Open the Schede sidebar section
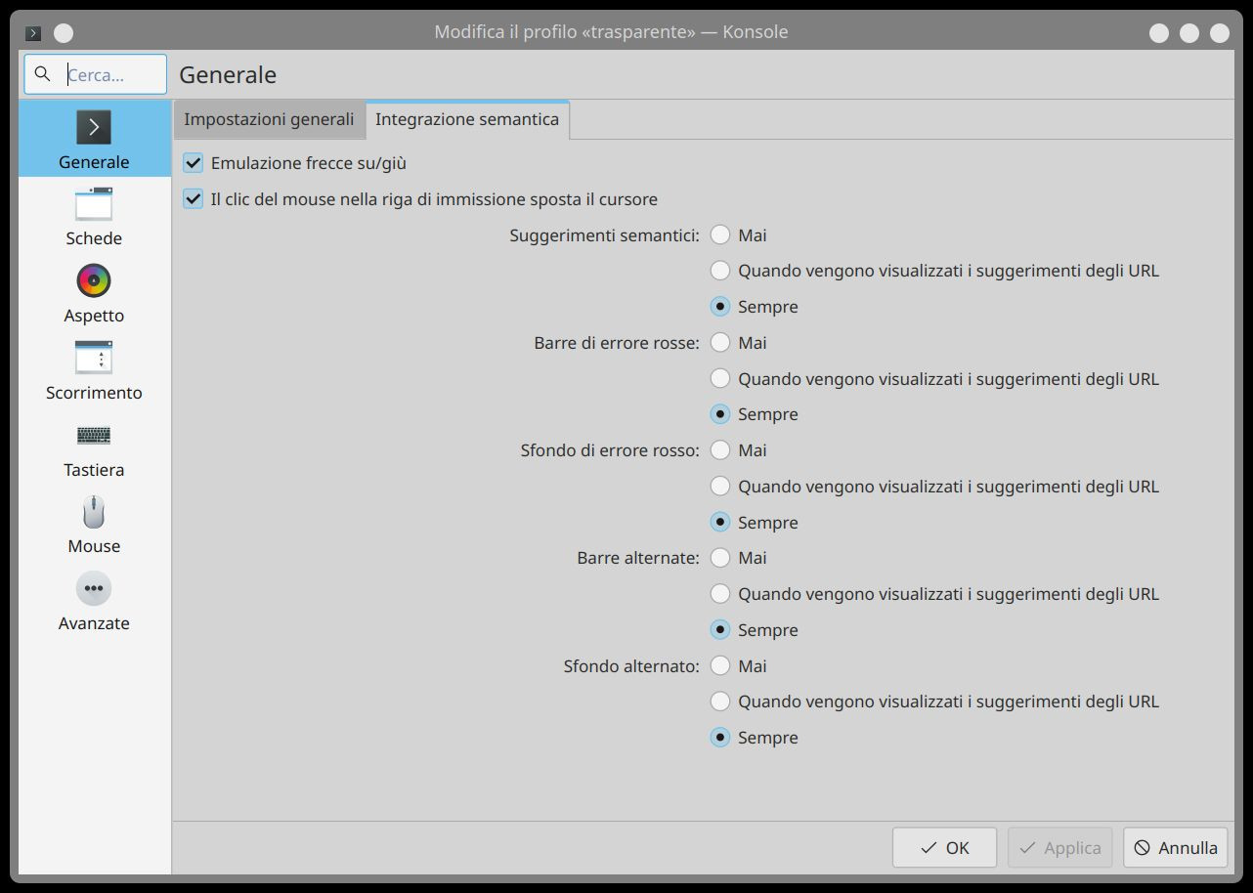The image size is (1253, 893). 94,217
